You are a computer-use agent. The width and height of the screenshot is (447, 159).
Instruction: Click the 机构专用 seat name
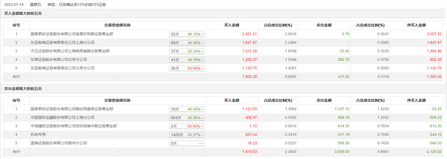[38, 134]
